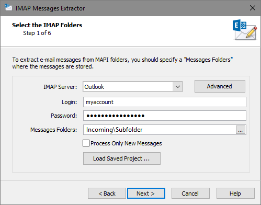Cancel the extraction wizard
This screenshot has width=261, height=205.
point(190,193)
